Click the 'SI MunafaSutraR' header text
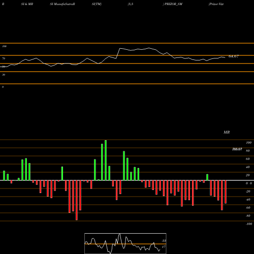The width and height of the screenshot is (254, 254). (62, 4)
